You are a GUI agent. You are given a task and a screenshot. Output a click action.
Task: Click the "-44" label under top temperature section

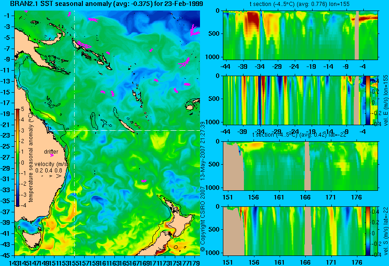point(225,66)
